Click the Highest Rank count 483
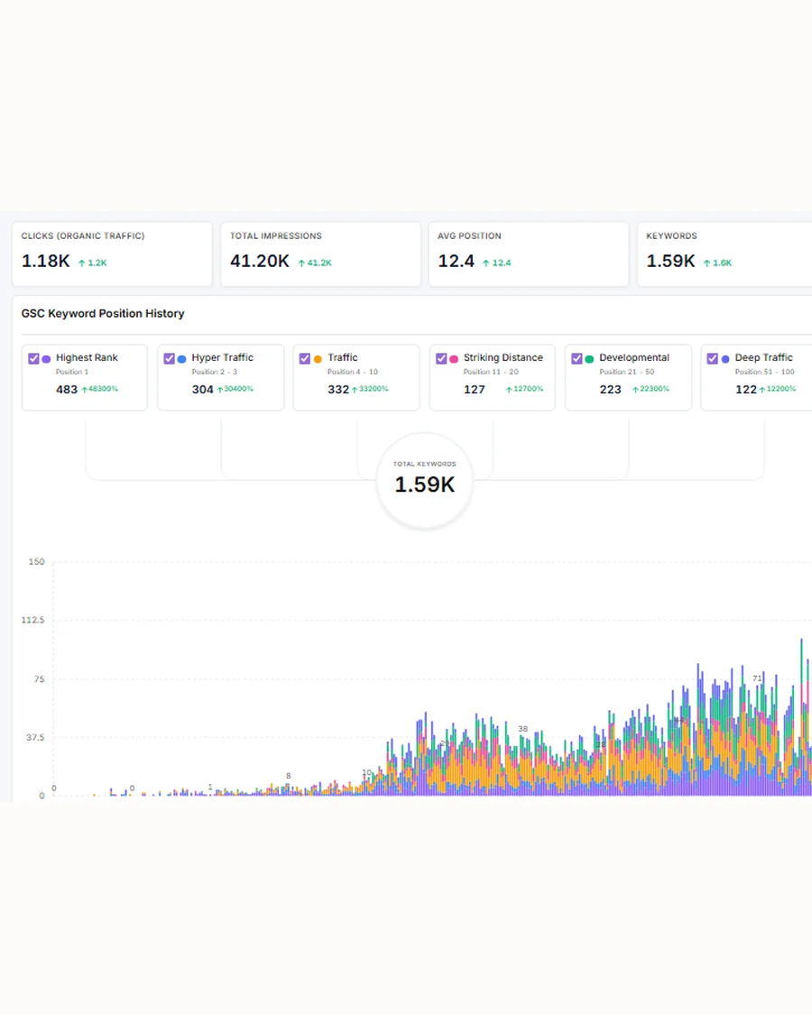 pyautogui.click(x=67, y=389)
